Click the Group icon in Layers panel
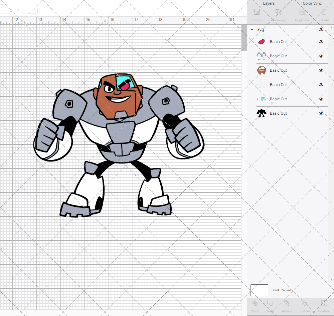This screenshot has width=334, height=316. pyautogui.click(x=257, y=12)
